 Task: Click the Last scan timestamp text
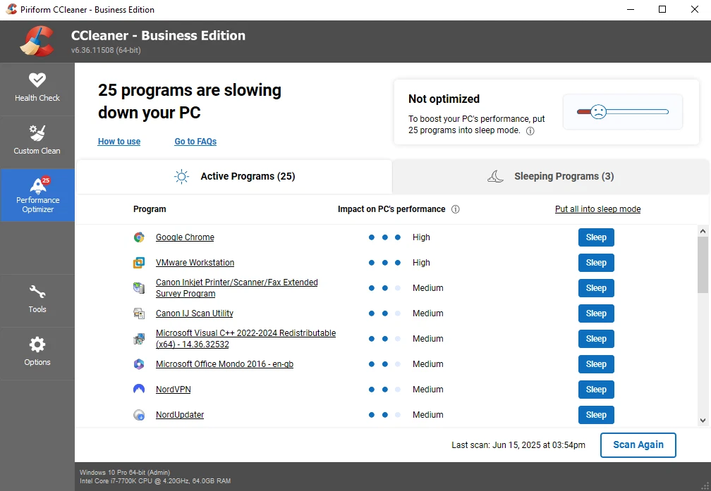click(x=518, y=445)
